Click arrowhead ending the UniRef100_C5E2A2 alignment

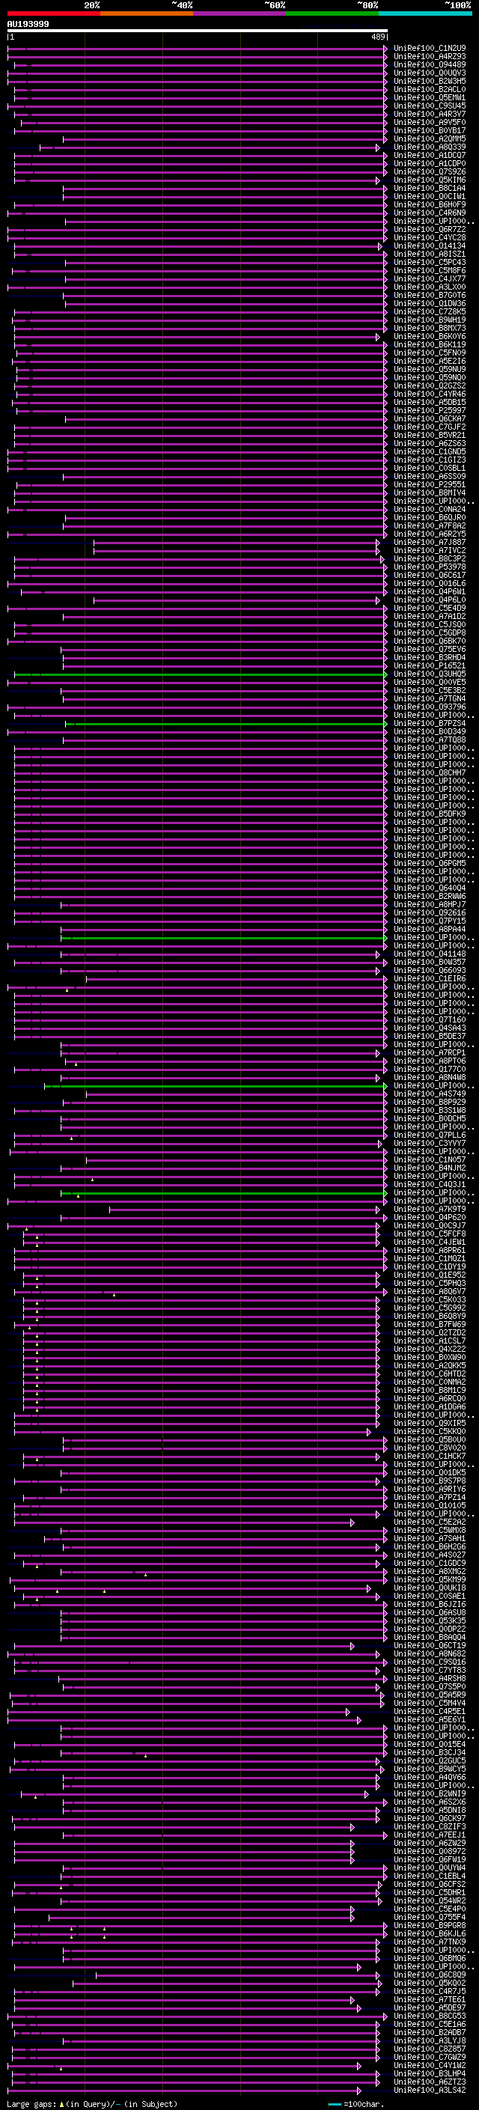pos(353,1522)
